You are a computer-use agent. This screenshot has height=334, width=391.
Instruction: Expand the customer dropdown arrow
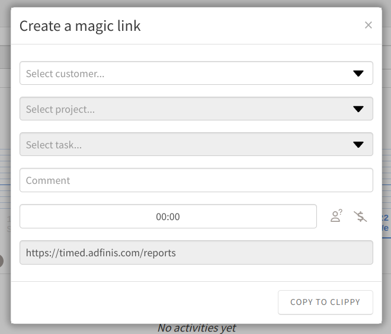click(x=358, y=74)
